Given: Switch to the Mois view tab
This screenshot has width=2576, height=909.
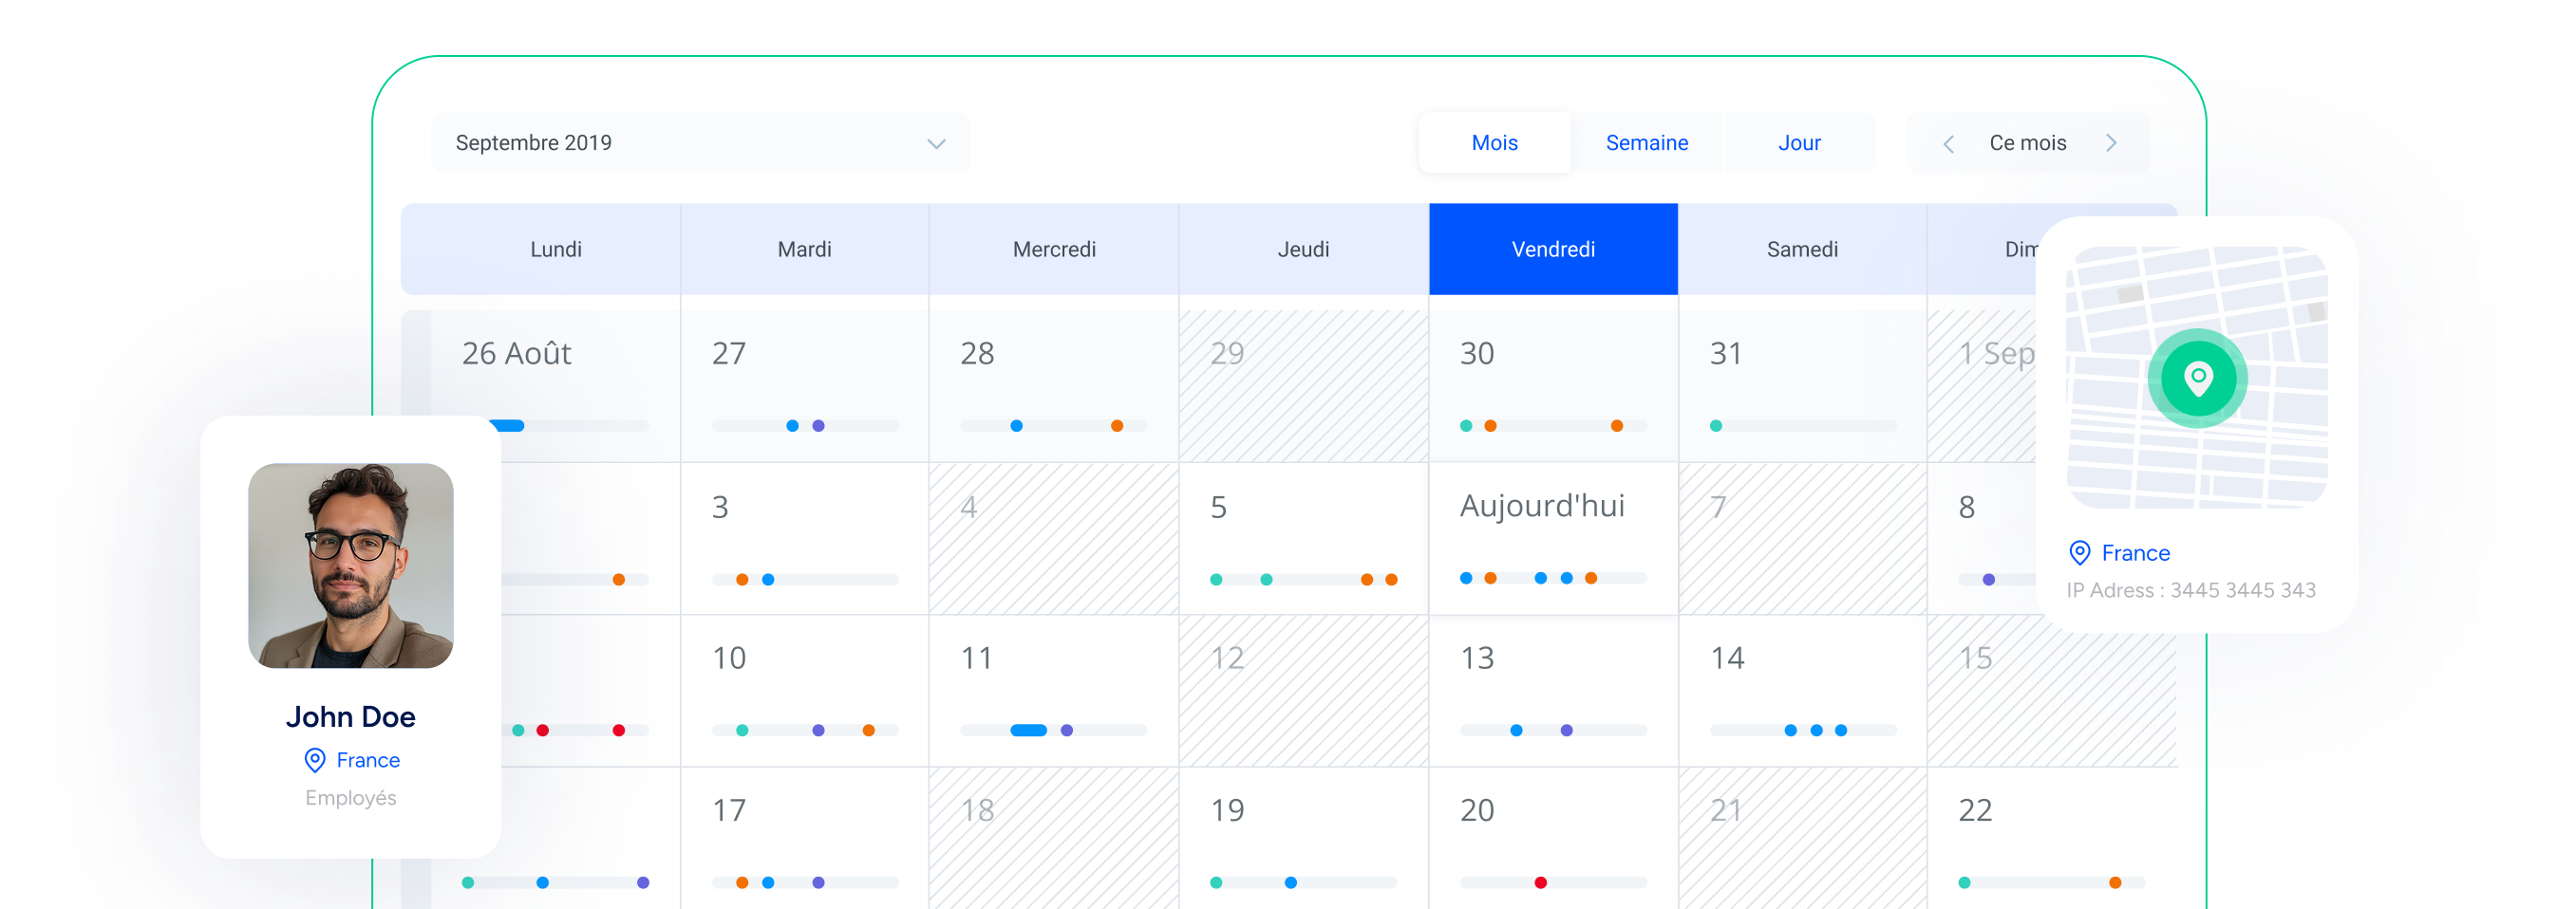Looking at the screenshot, I should click(1494, 143).
